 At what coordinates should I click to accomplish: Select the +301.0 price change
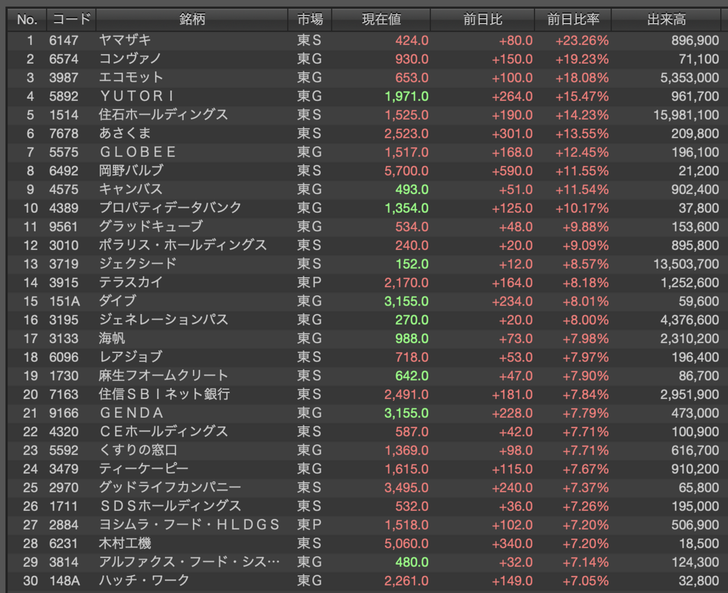click(x=512, y=133)
